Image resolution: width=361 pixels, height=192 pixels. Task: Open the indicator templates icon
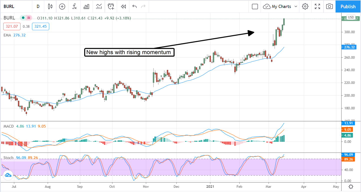pyautogui.click(x=99, y=6)
